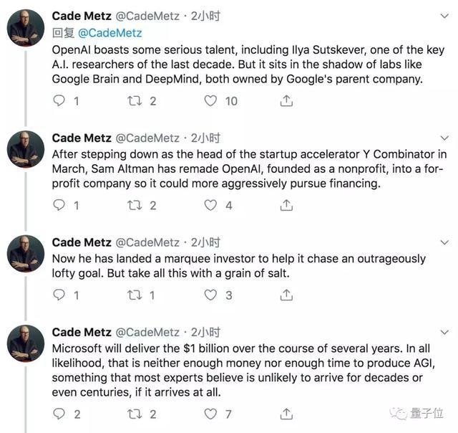Screen dimensions: 458x433
Task: Click Cade Metz avatar on the Microsoft tweet
Action: point(26,343)
